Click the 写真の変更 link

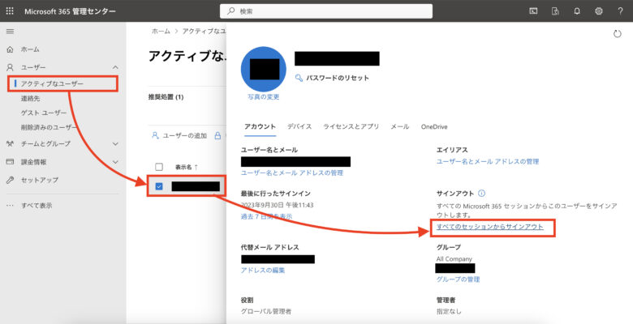(x=264, y=96)
